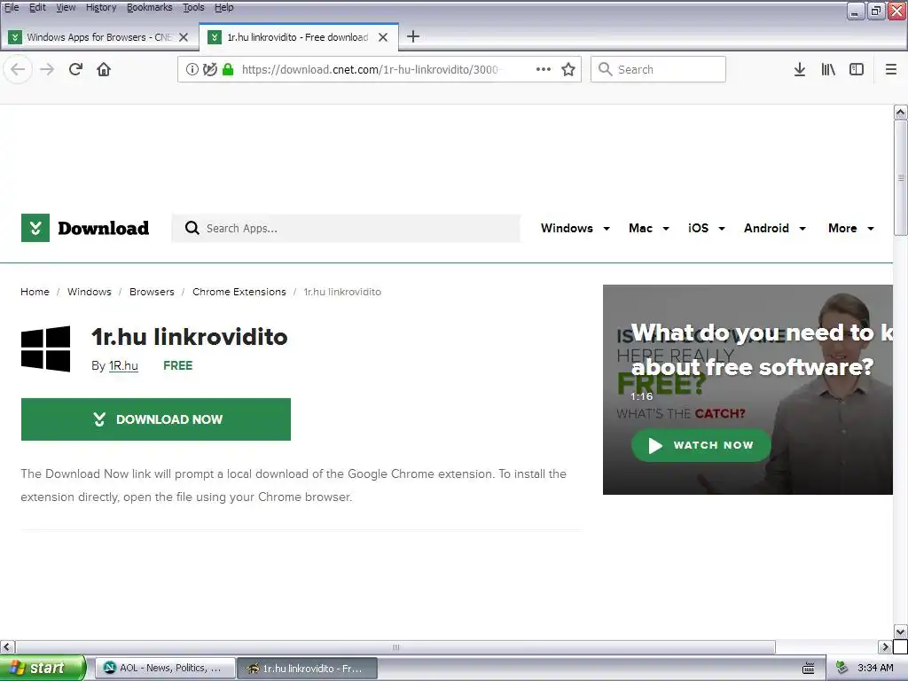The height and width of the screenshot is (681, 908).
Task: Click the 3:34 AM system clock
Action: point(875,669)
